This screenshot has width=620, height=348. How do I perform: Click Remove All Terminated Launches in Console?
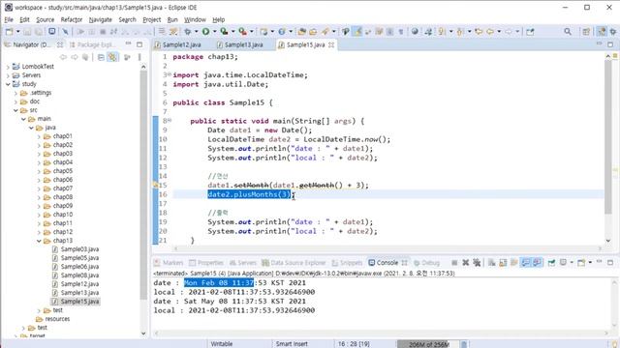point(477,262)
